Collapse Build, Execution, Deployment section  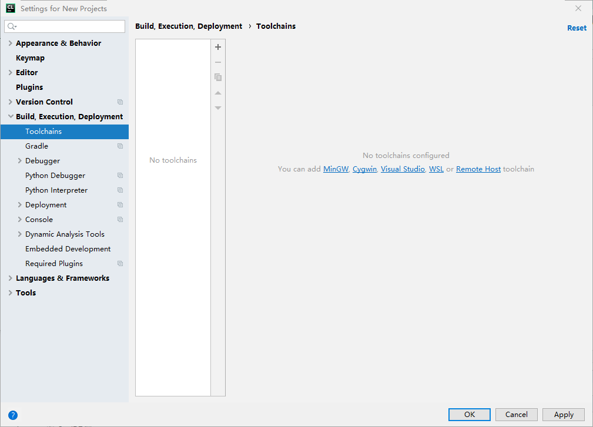(10, 116)
